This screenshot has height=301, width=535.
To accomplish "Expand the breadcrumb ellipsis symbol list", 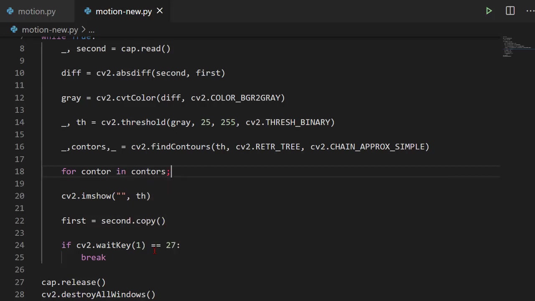I will 92,30.
